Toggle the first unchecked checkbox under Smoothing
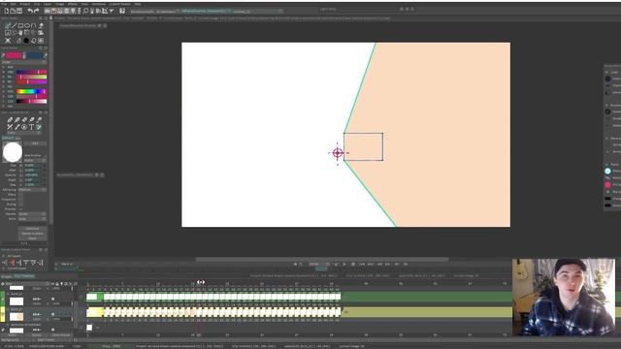This screenshot has height=349, width=621. [x=20, y=195]
